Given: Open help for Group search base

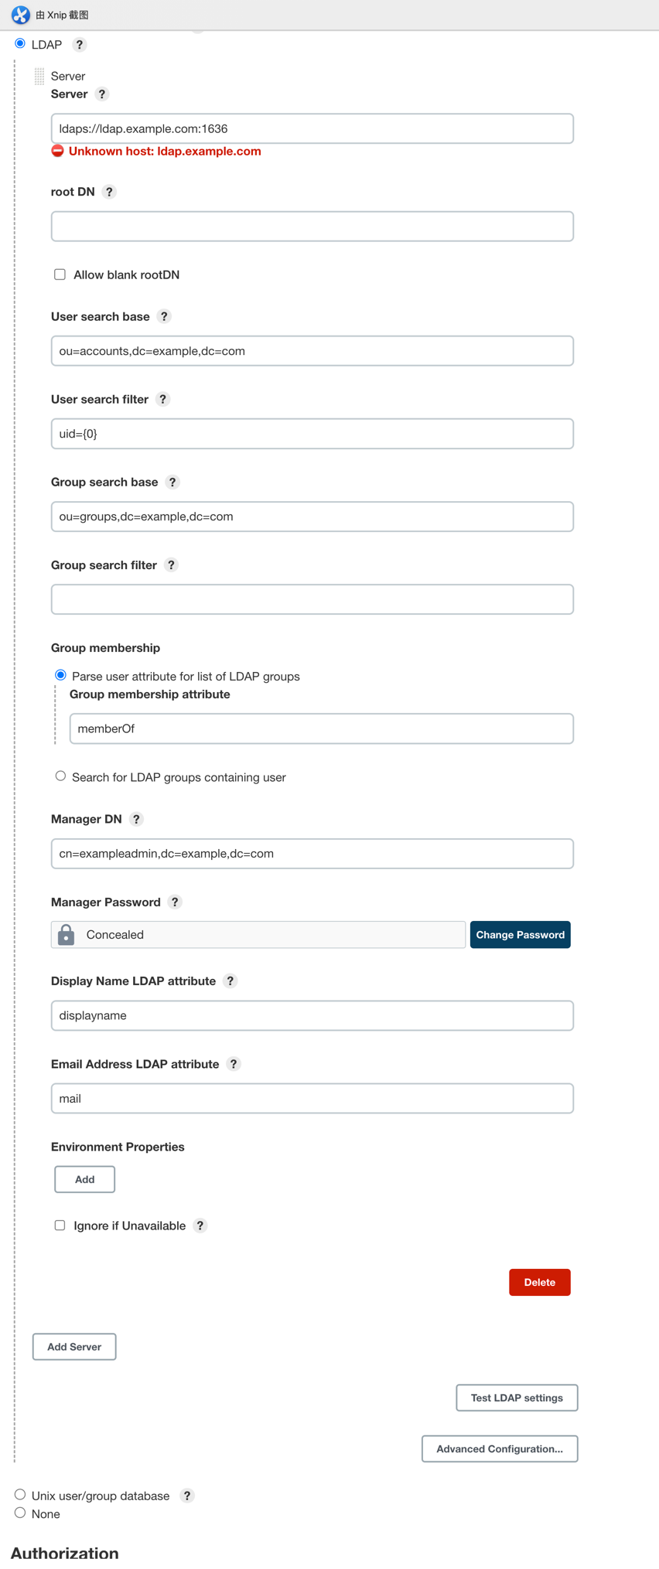Looking at the screenshot, I should pos(172,482).
